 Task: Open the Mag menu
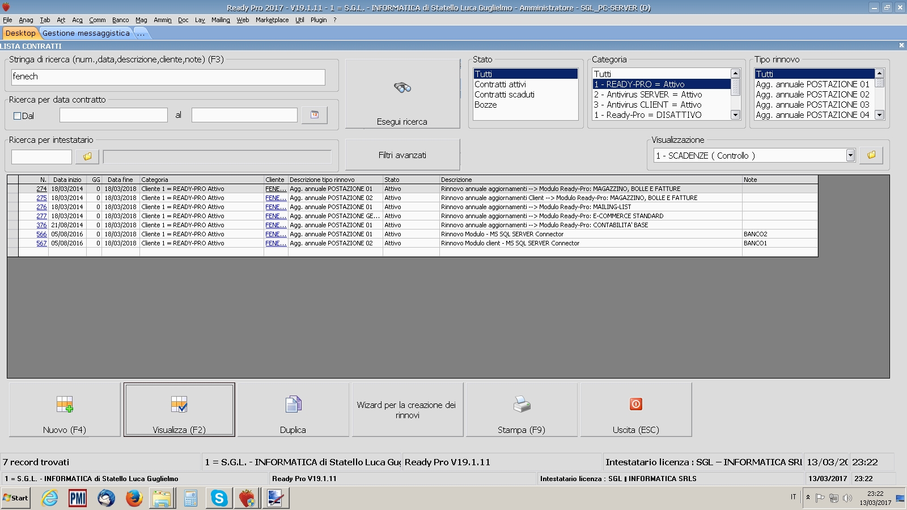(141, 20)
